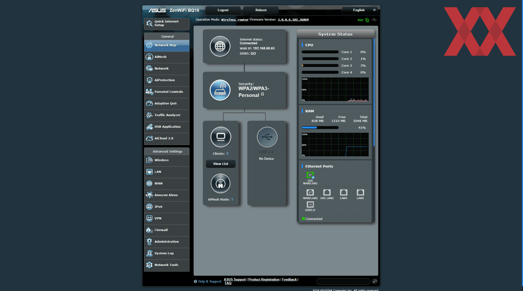Open System Log
The image size is (523, 291).
(167, 253)
